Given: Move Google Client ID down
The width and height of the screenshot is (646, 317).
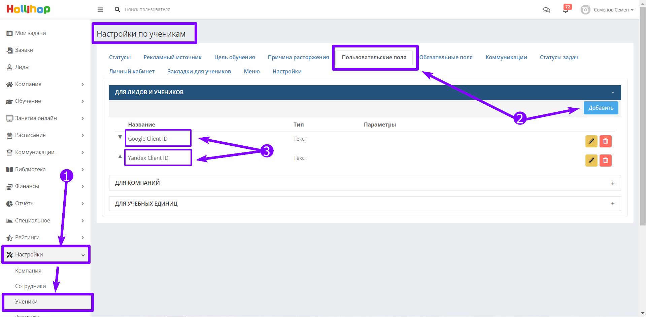Looking at the screenshot, I should point(120,137).
